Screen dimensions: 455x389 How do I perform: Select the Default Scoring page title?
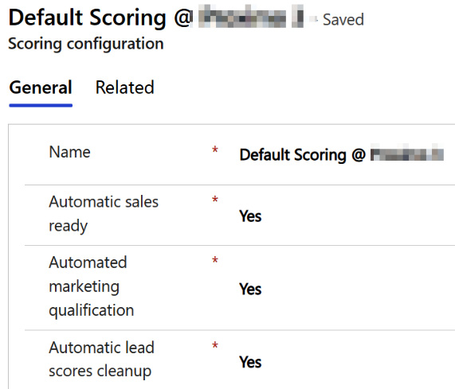click(156, 18)
